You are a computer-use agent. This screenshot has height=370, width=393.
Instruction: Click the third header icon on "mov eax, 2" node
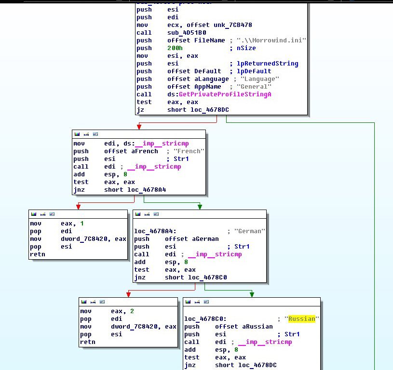tap(102, 302)
